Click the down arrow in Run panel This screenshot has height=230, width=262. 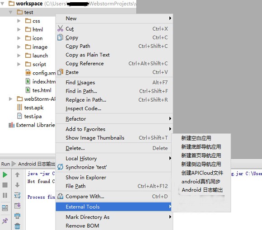click(17, 185)
